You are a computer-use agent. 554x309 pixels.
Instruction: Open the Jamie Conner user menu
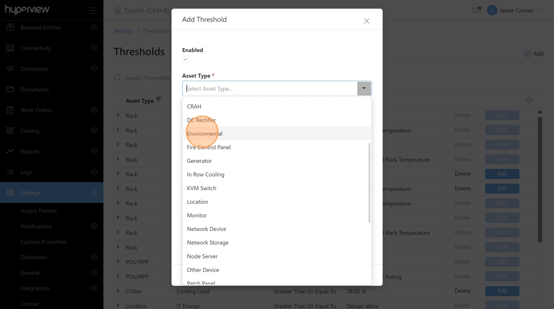[x=515, y=10]
